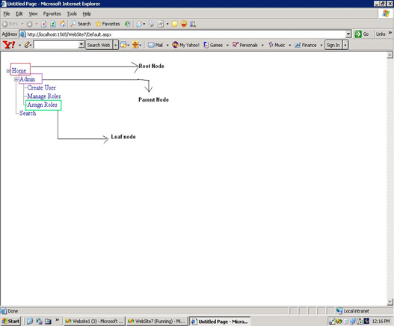Click the Search Web button
Screen dimensions: 394x326
[x=99, y=45]
